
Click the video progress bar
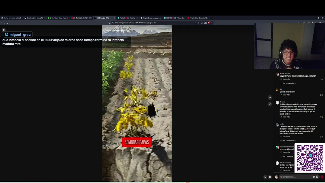tap(132, 177)
